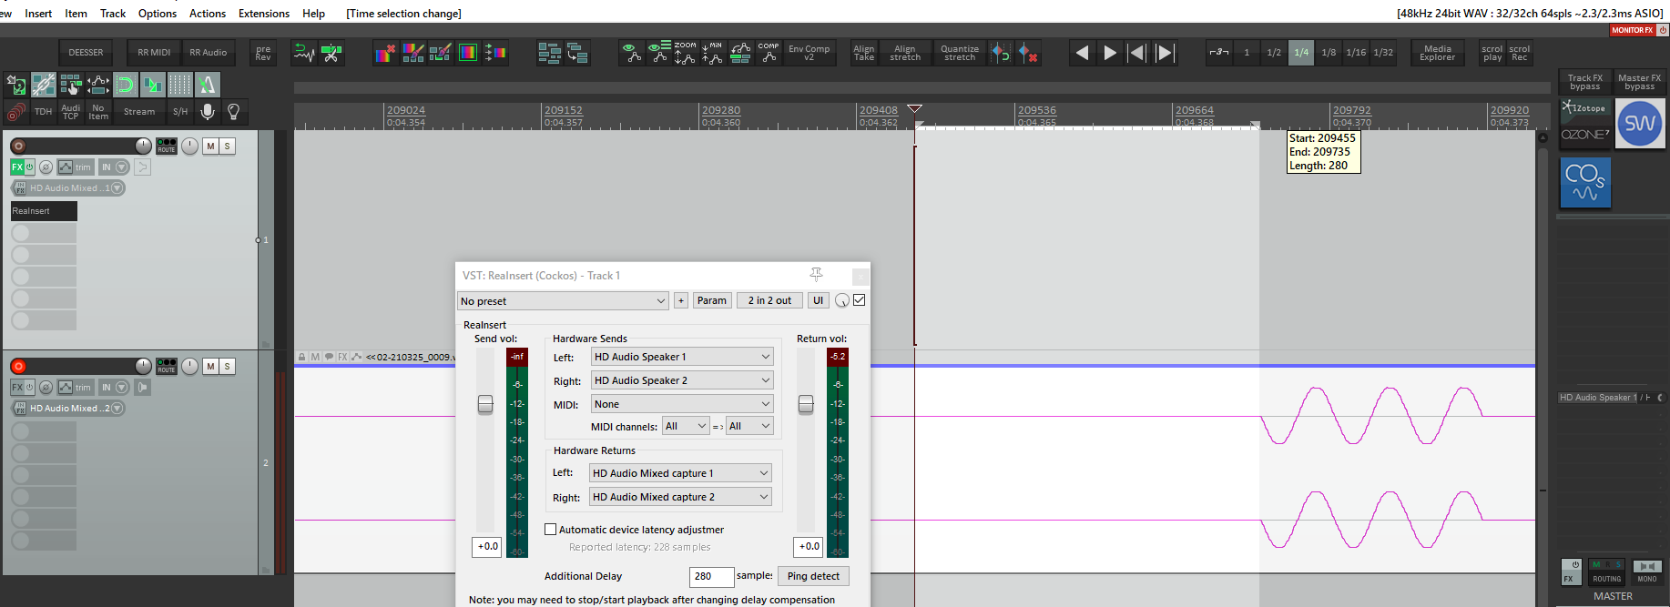Click the reverse waveform toolbar icon
Screen dimensions: 1670x607
304,53
